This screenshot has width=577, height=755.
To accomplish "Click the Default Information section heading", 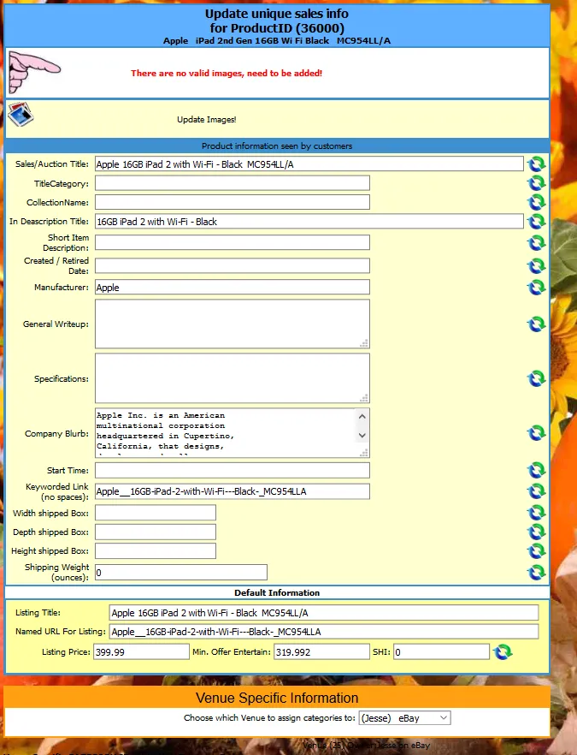I will (277, 592).
